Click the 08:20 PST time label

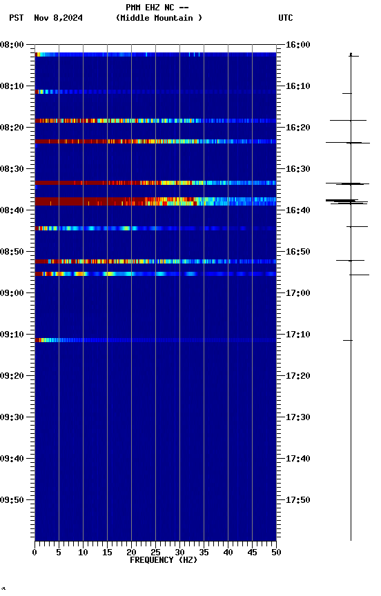coord(12,128)
